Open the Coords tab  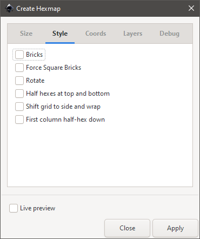tap(96, 34)
